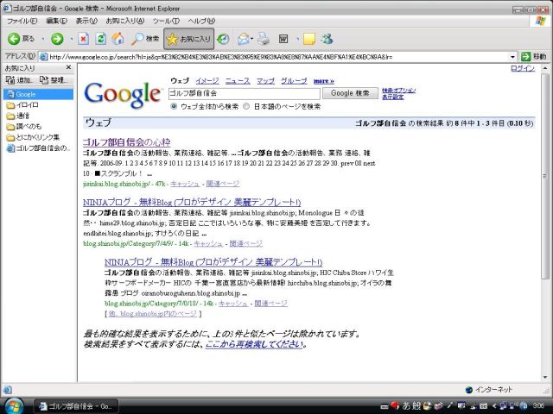Click the address bar URL field
Screen dimensions: 553x414
tap(274, 57)
